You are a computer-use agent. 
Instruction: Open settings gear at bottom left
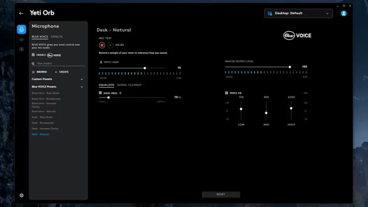click(x=21, y=195)
